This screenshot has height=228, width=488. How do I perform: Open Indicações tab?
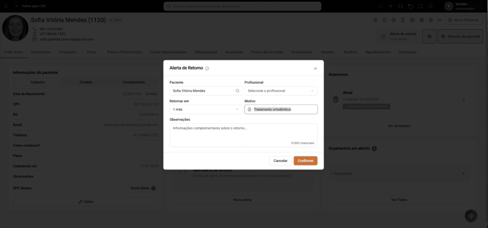click(407, 52)
